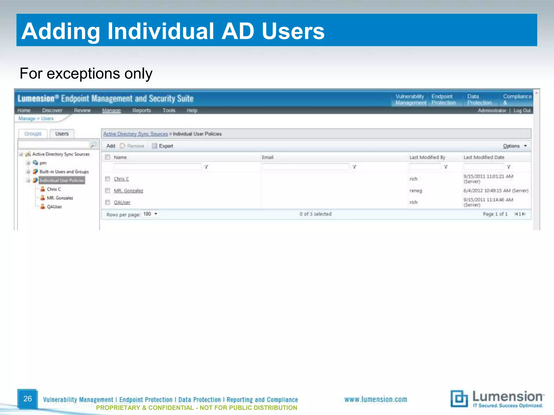Open the Vulnerability Management module tab
This screenshot has width=554, height=415.
pyautogui.click(x=410, y=99)
